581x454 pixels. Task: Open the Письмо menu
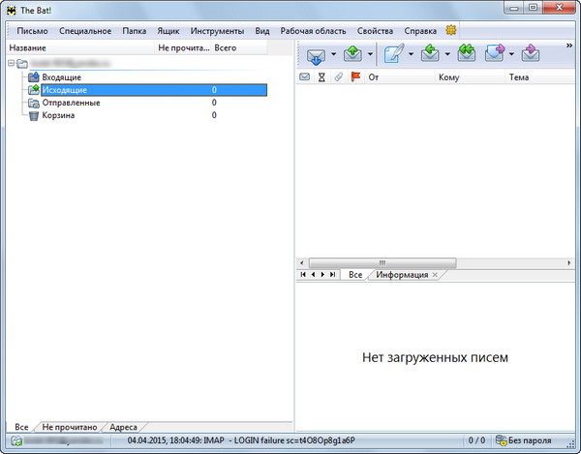32,31
